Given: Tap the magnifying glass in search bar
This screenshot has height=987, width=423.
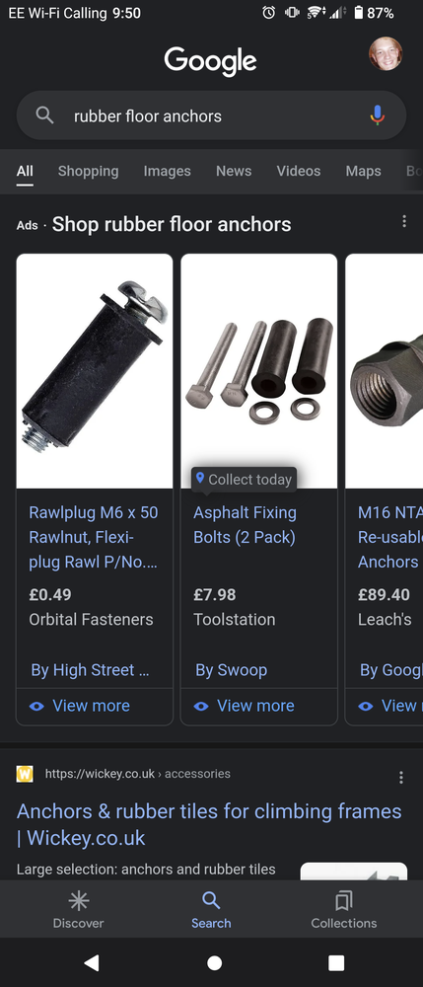Looking at the screenshot, I should 44,115.
